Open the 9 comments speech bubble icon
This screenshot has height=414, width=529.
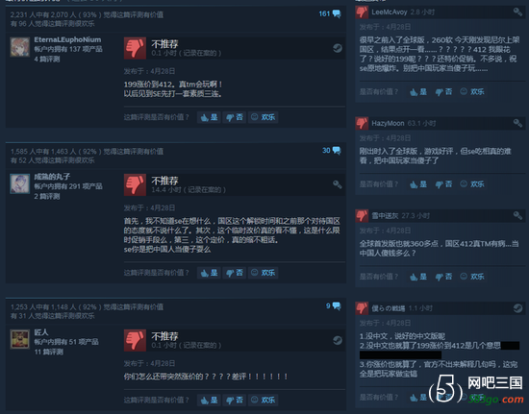[x=337, y=305]
